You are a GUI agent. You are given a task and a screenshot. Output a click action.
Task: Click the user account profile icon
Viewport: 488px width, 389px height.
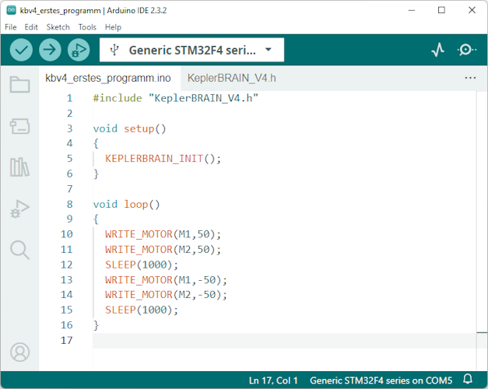pyautogui.click(x=19, y=352)
